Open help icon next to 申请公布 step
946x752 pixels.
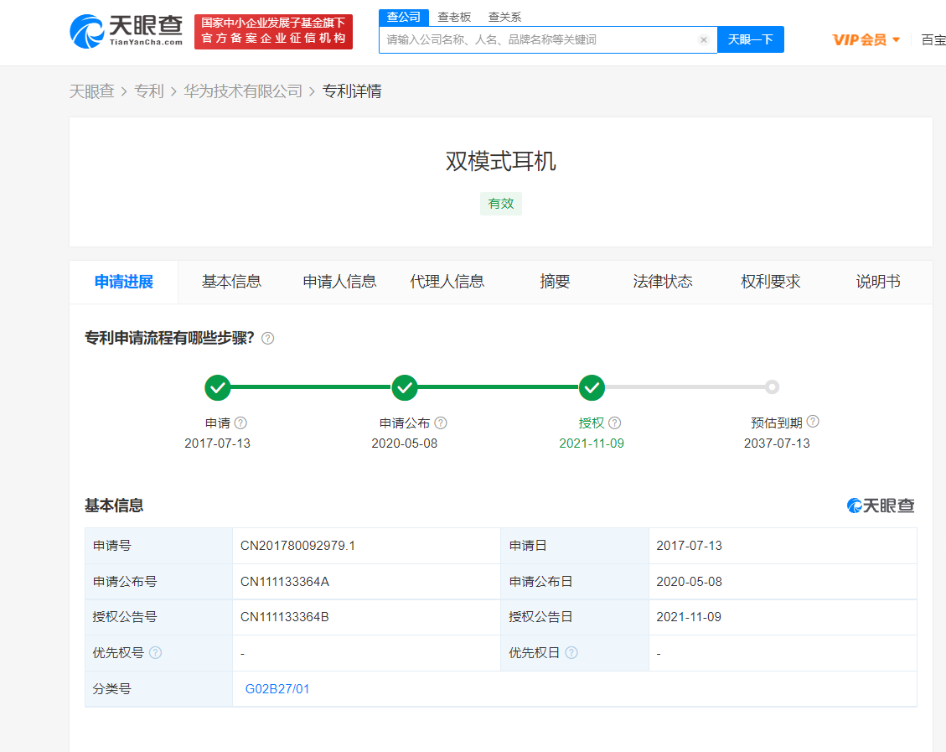441,423
